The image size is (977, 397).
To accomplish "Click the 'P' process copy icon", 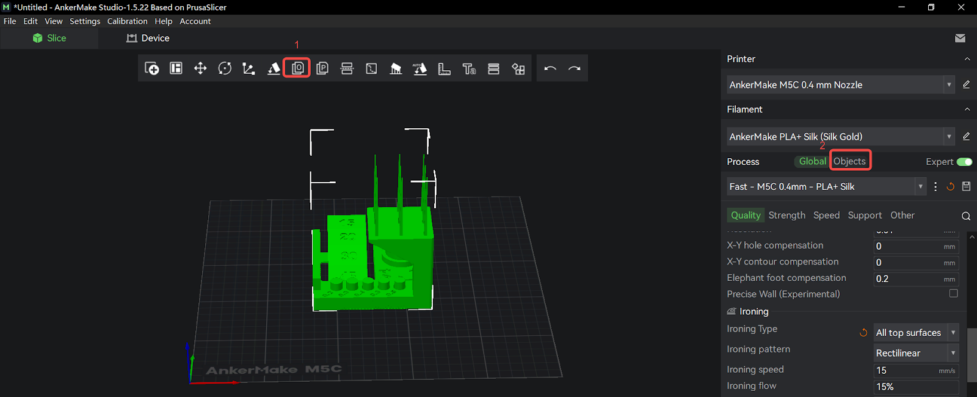I will coord(322,68).
